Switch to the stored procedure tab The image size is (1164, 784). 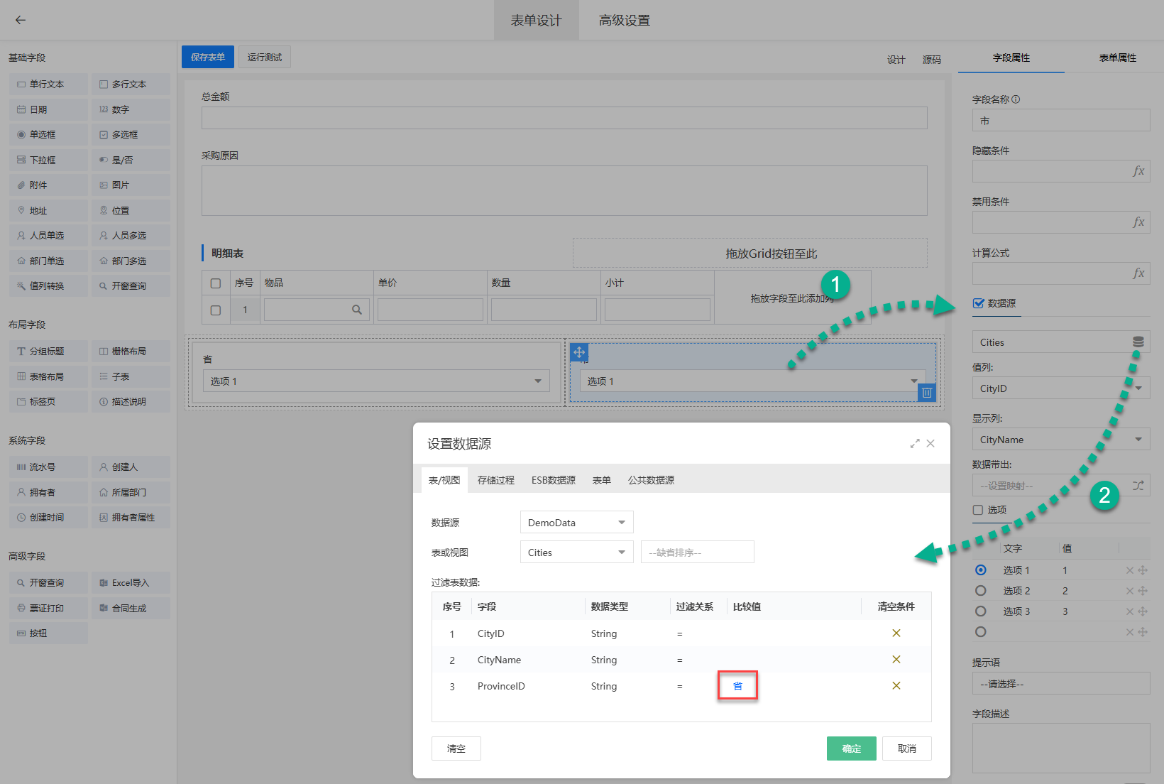[495, 480]
